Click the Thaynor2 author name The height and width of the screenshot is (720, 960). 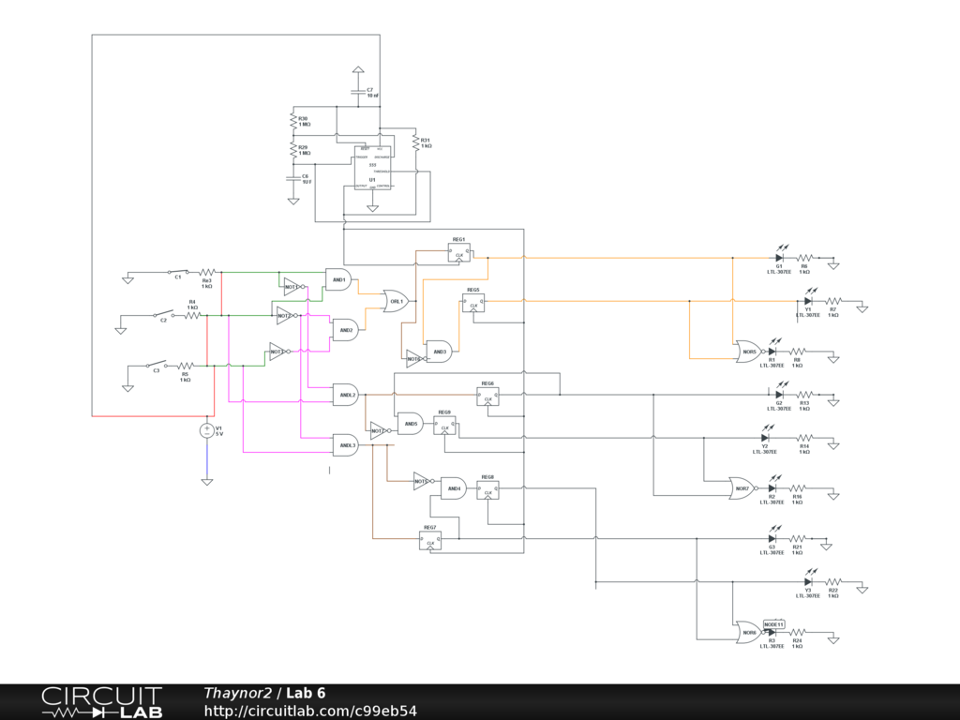[237, 693]
